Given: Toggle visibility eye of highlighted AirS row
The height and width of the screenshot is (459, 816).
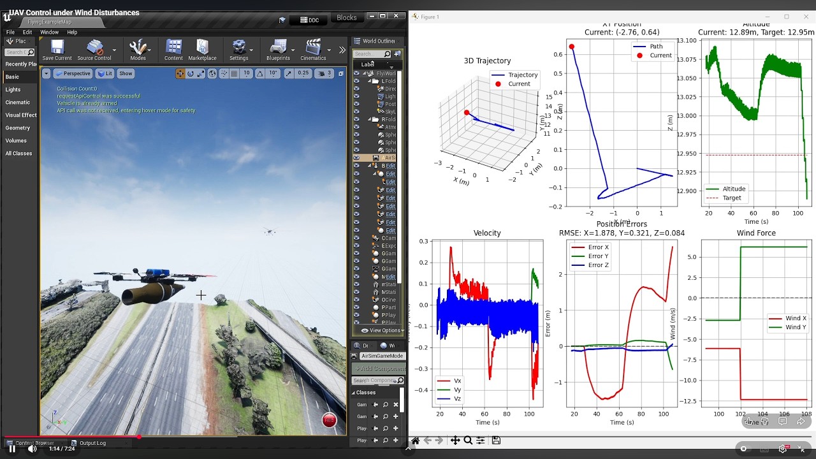Looking at the screenshot, I should pyautogui.click(x=356, y=157).
